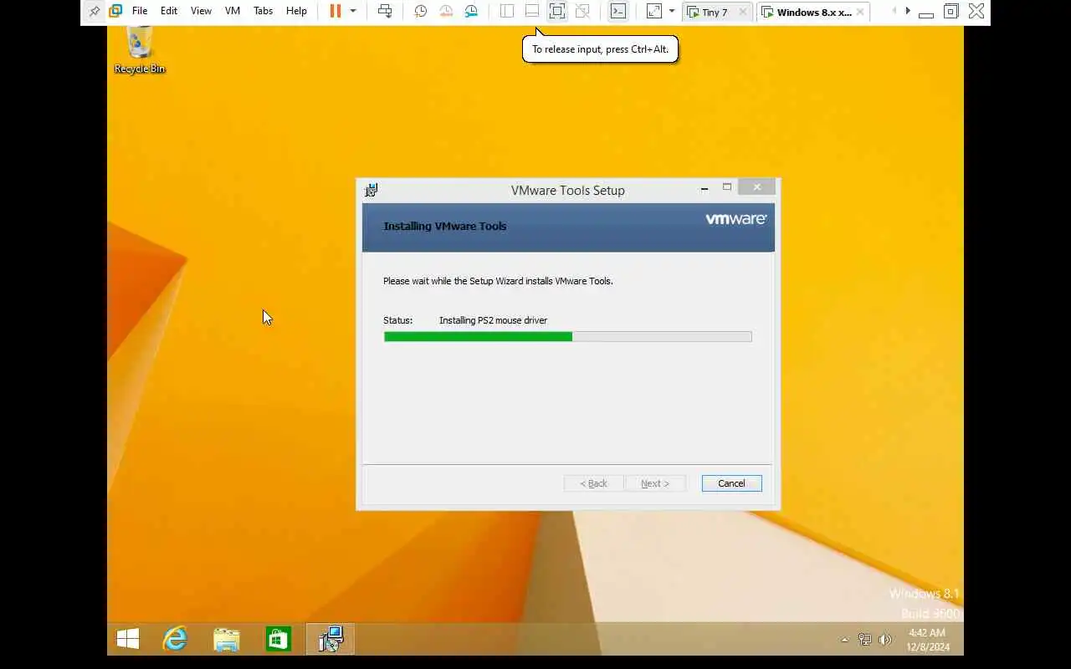The width and height of the screenshot is (1071, 669).
Task: Open the Help menu
Action: 296,11
